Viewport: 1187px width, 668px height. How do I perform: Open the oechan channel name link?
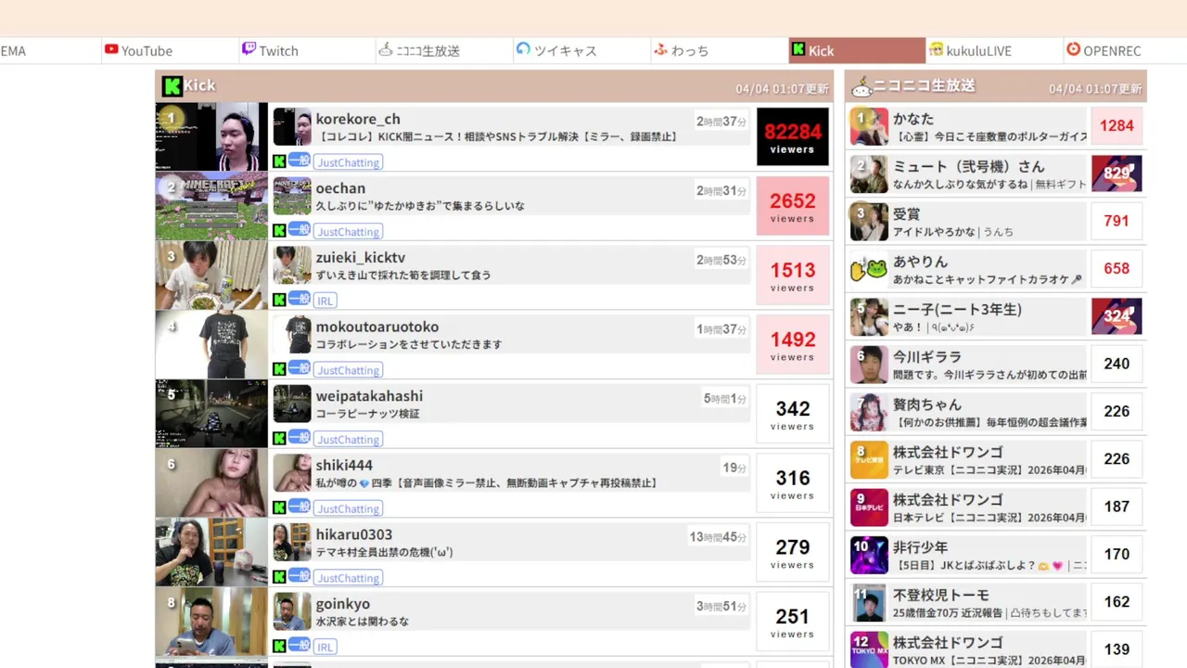(x=340, y=188)
